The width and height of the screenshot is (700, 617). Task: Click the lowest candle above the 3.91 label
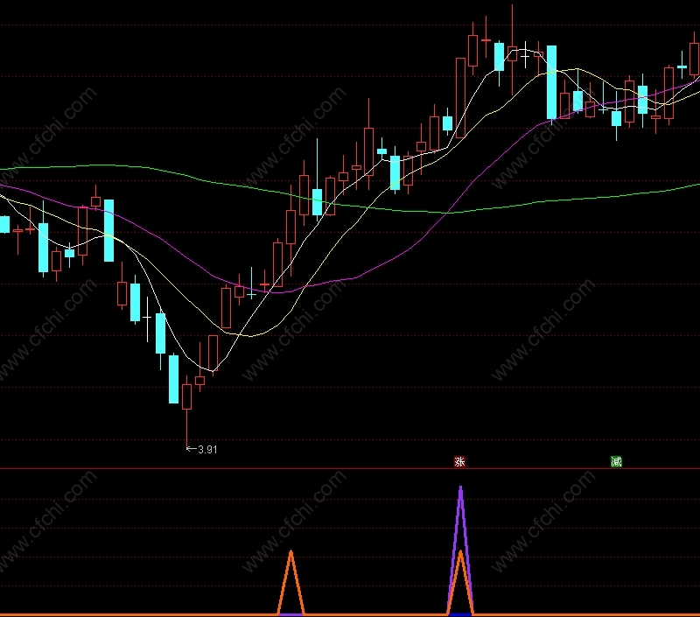point(186,396)
